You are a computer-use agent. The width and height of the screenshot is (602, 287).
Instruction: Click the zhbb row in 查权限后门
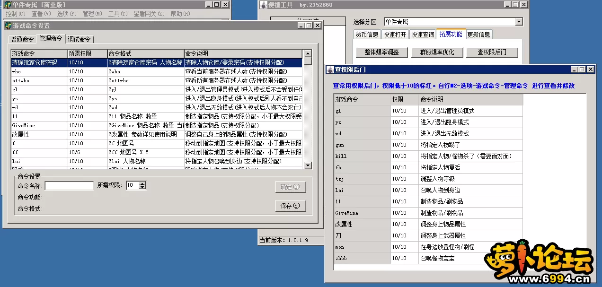pyautogui.click(x=428, y=258)
